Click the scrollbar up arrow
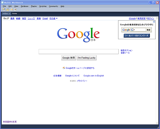The image size is (160, 129). click(x=157, y=18)
